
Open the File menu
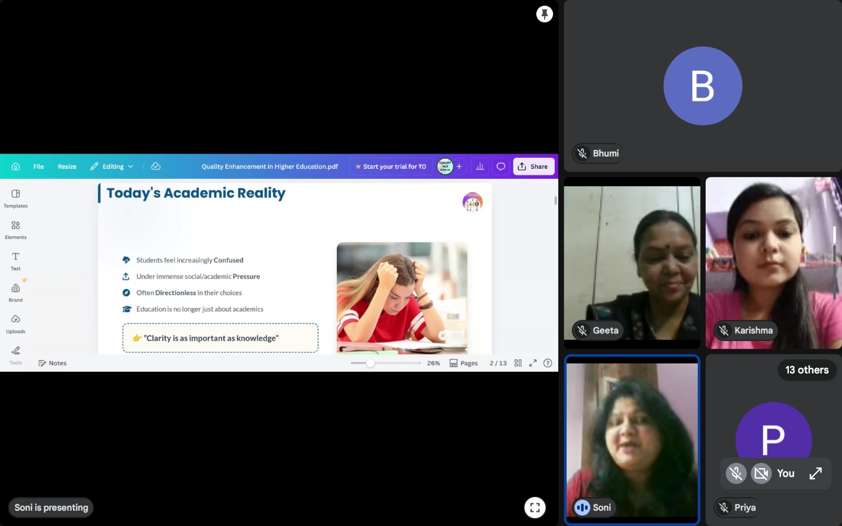38,167
